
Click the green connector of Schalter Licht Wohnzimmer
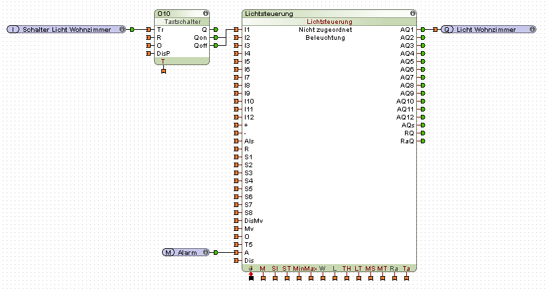point(132,30)
